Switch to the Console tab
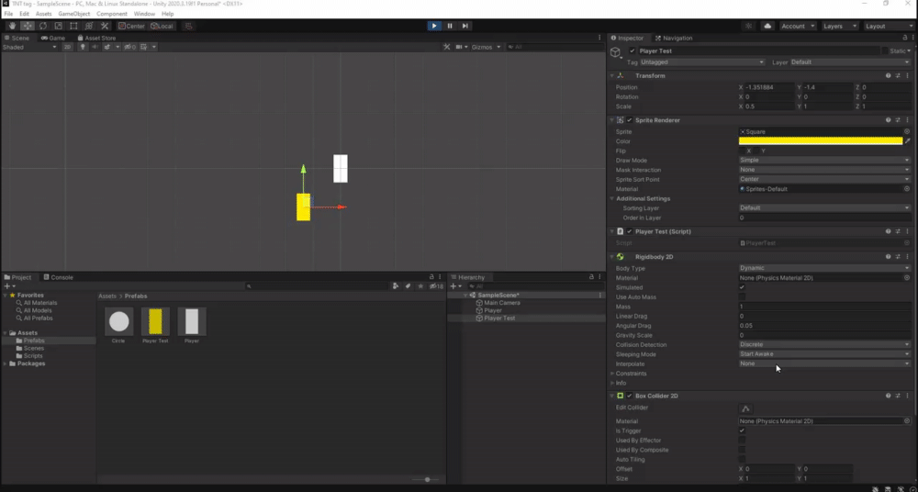Screen dimensions: 918x492 pyautogui.click(x=58, y=277)
